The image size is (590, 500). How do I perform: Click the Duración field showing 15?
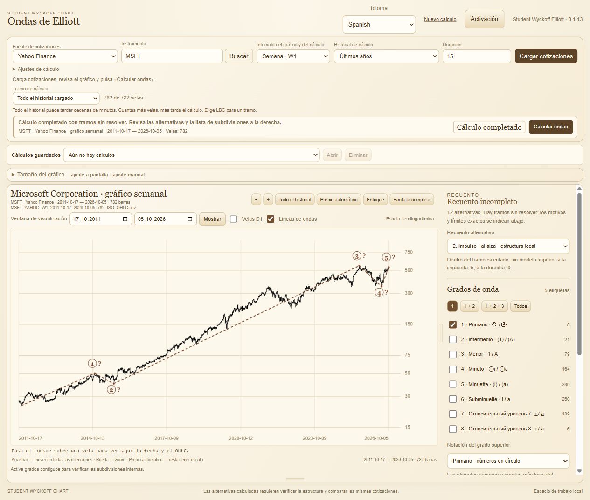477,56
